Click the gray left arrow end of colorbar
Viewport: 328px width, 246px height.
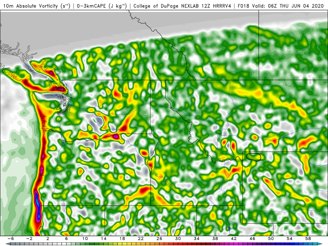click(7, 244)
